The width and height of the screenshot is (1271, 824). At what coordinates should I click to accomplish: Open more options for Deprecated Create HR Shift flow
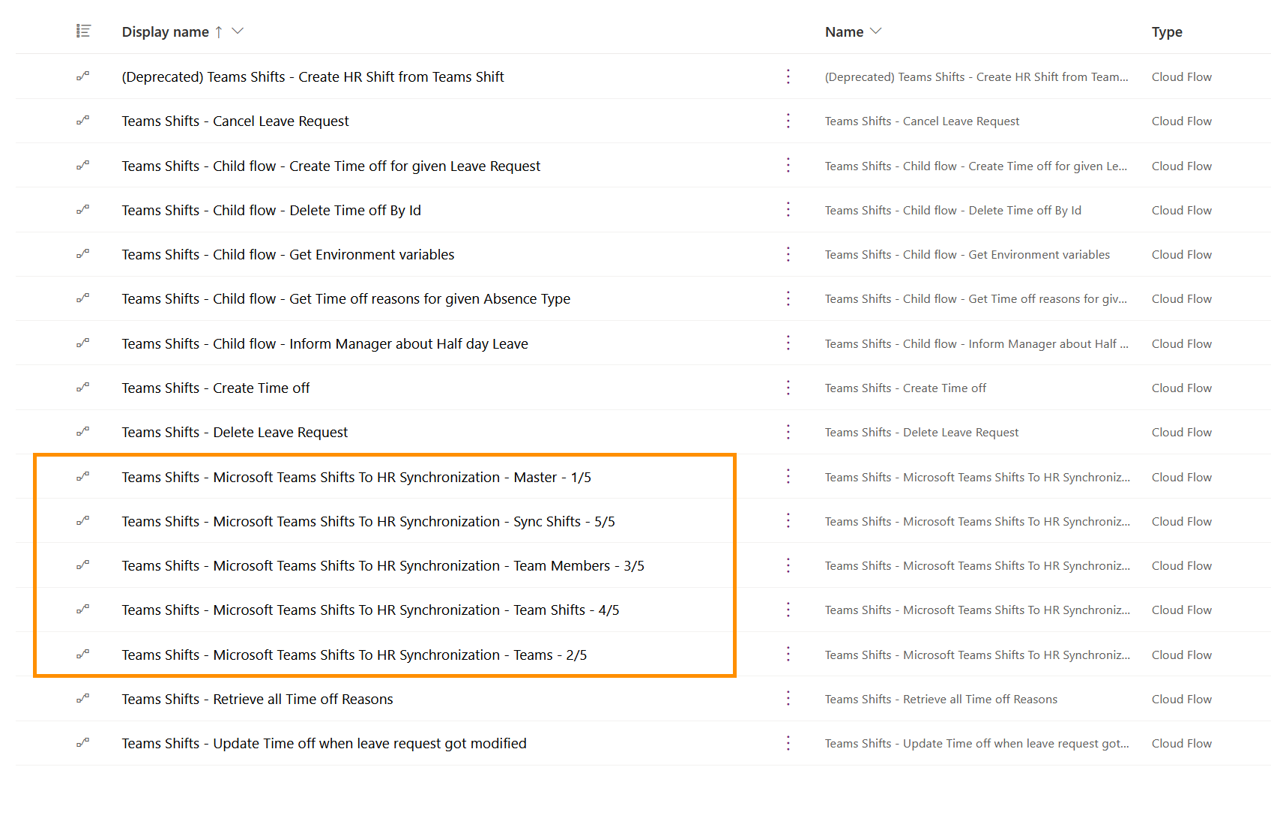pyautogui.click(x=788, y=76)
